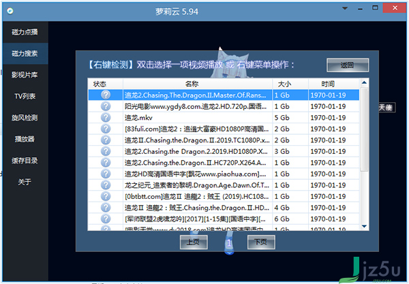This screenshot has width=409, height=284.
Task: Select the 阳光电影www.ygdy8.com result
Action: click(224, 106)
